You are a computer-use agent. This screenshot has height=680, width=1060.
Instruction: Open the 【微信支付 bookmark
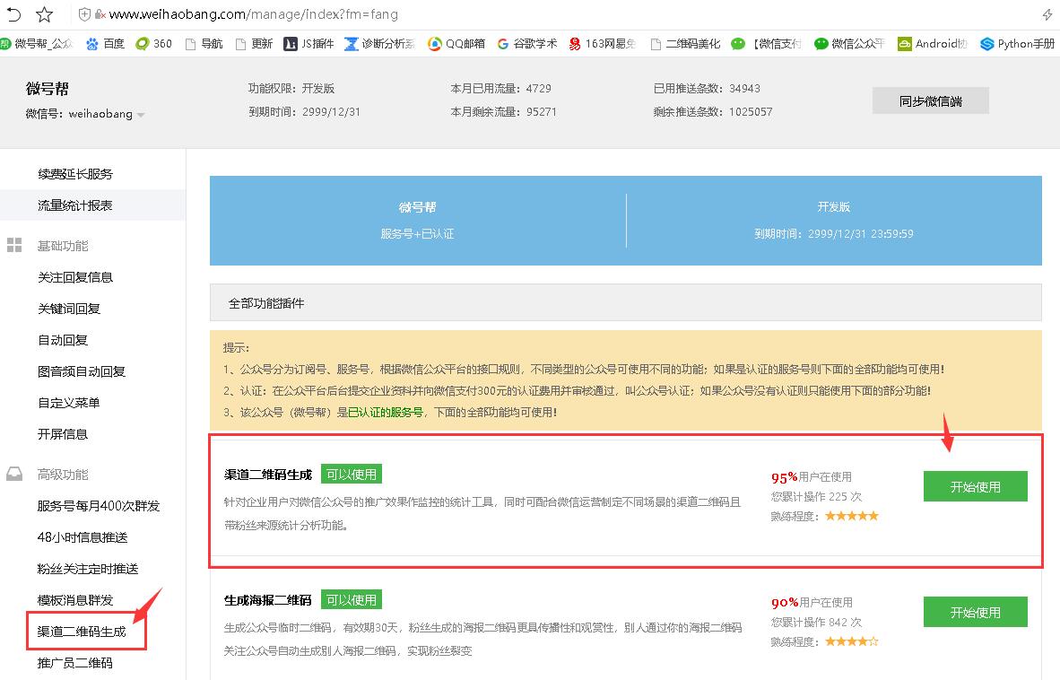(x=766, y=43)
